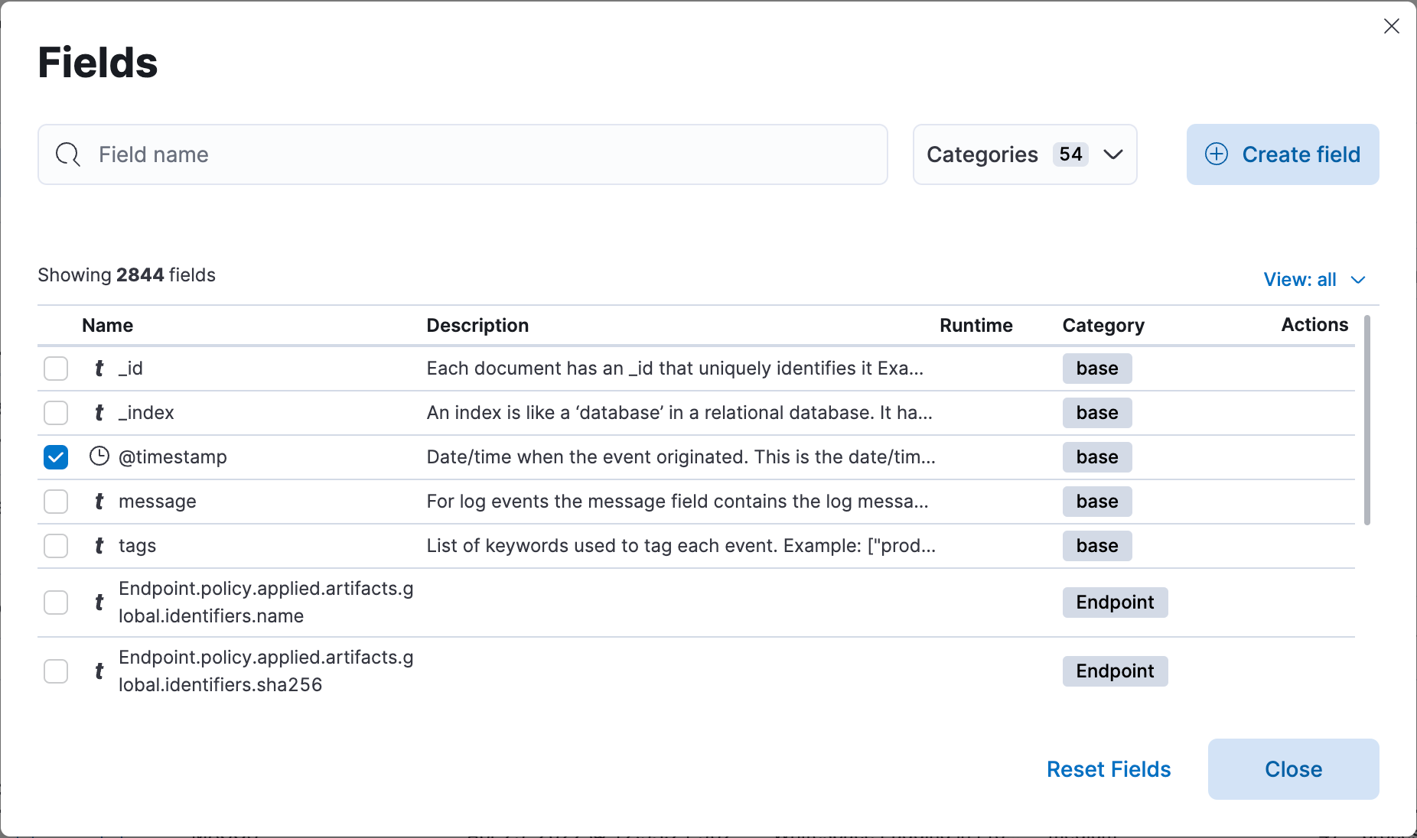Click the Reset Fields link

click(x=1108, y=769)
